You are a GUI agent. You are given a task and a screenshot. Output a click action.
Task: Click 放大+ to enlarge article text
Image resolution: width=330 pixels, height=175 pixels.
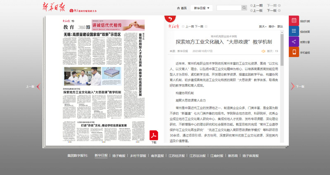pyautogui.click(x=262, y=26)
